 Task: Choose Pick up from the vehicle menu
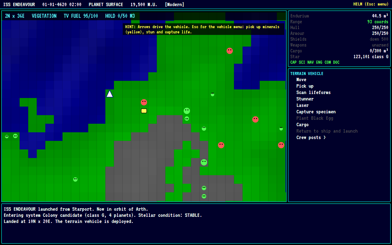point(305,86)
